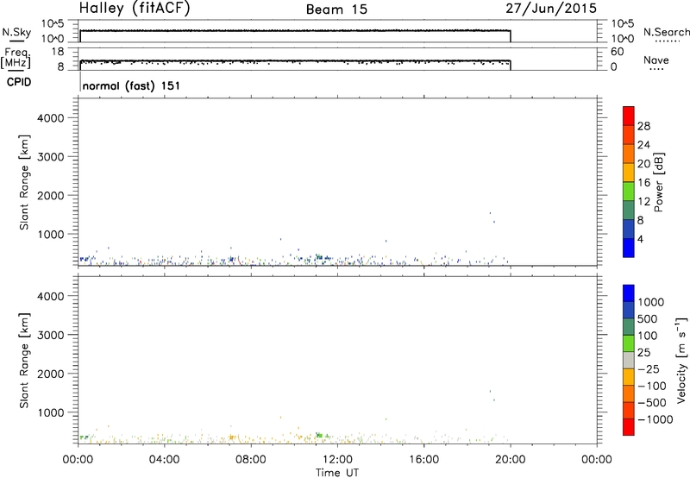Click the '08:00' time axis tick label
This screenshot has width=690, height=478.
[x=251, y=460]
